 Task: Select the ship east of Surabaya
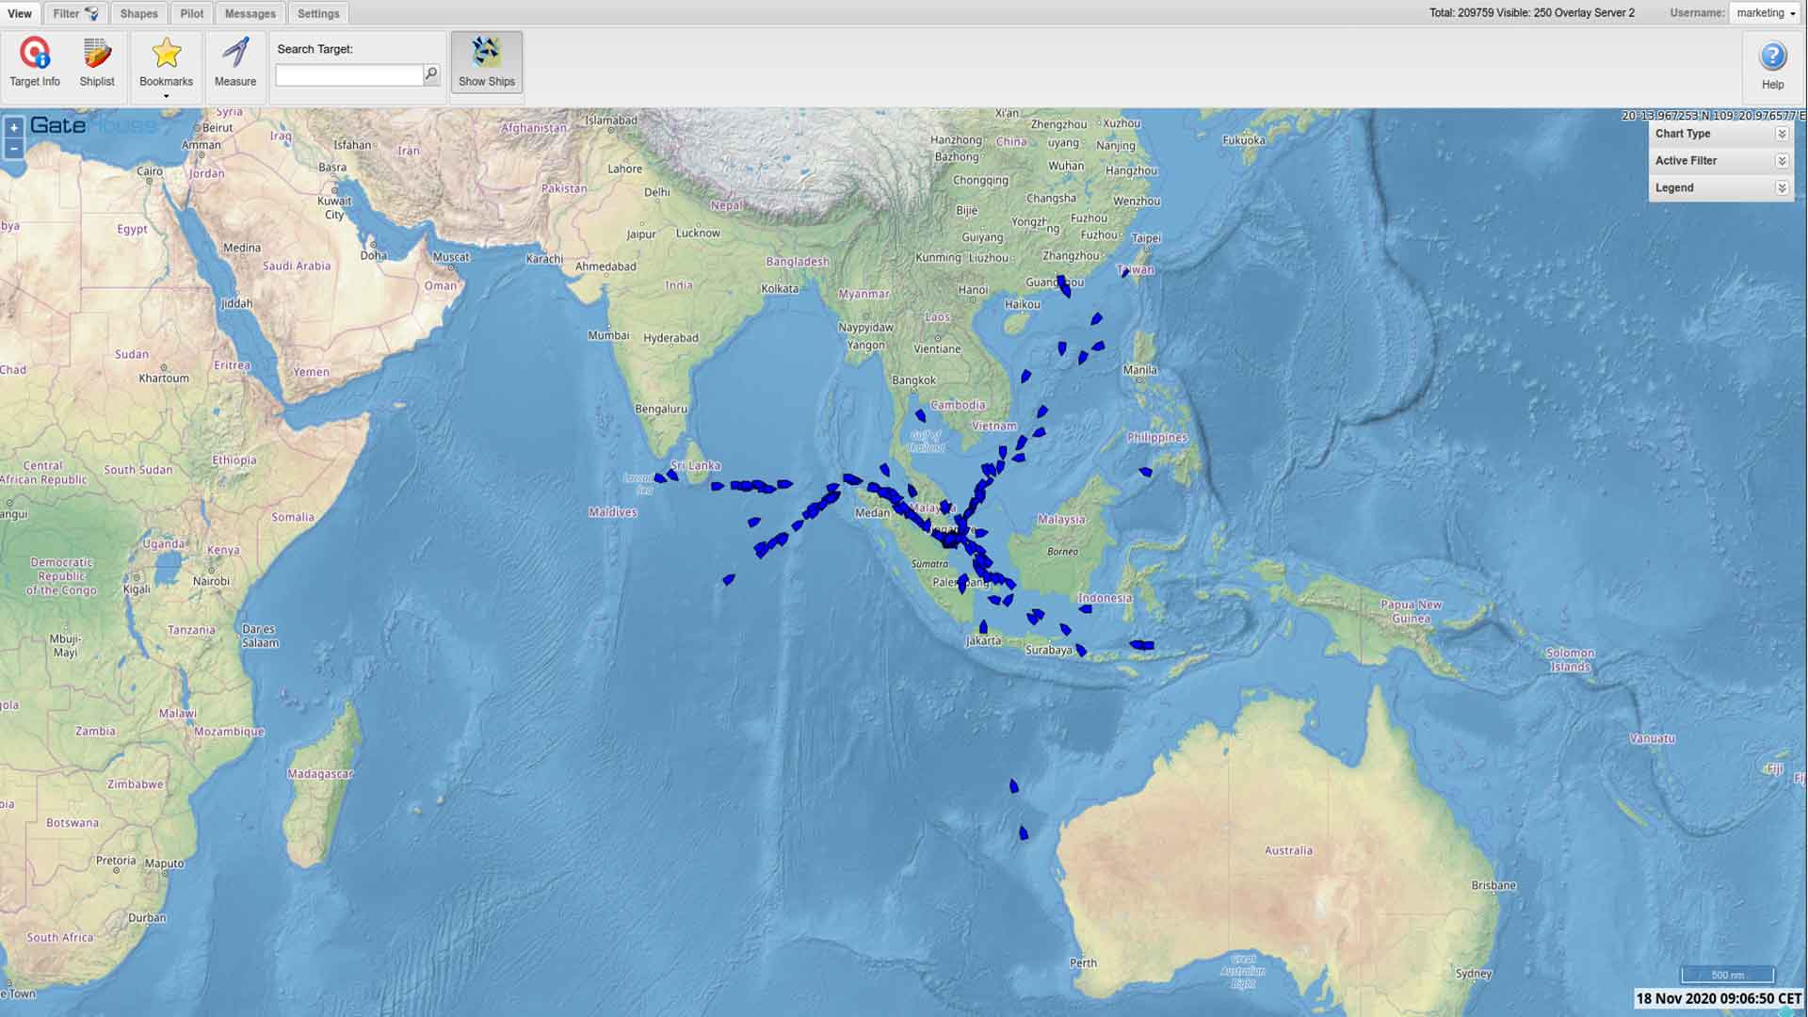pos(1081,651)
